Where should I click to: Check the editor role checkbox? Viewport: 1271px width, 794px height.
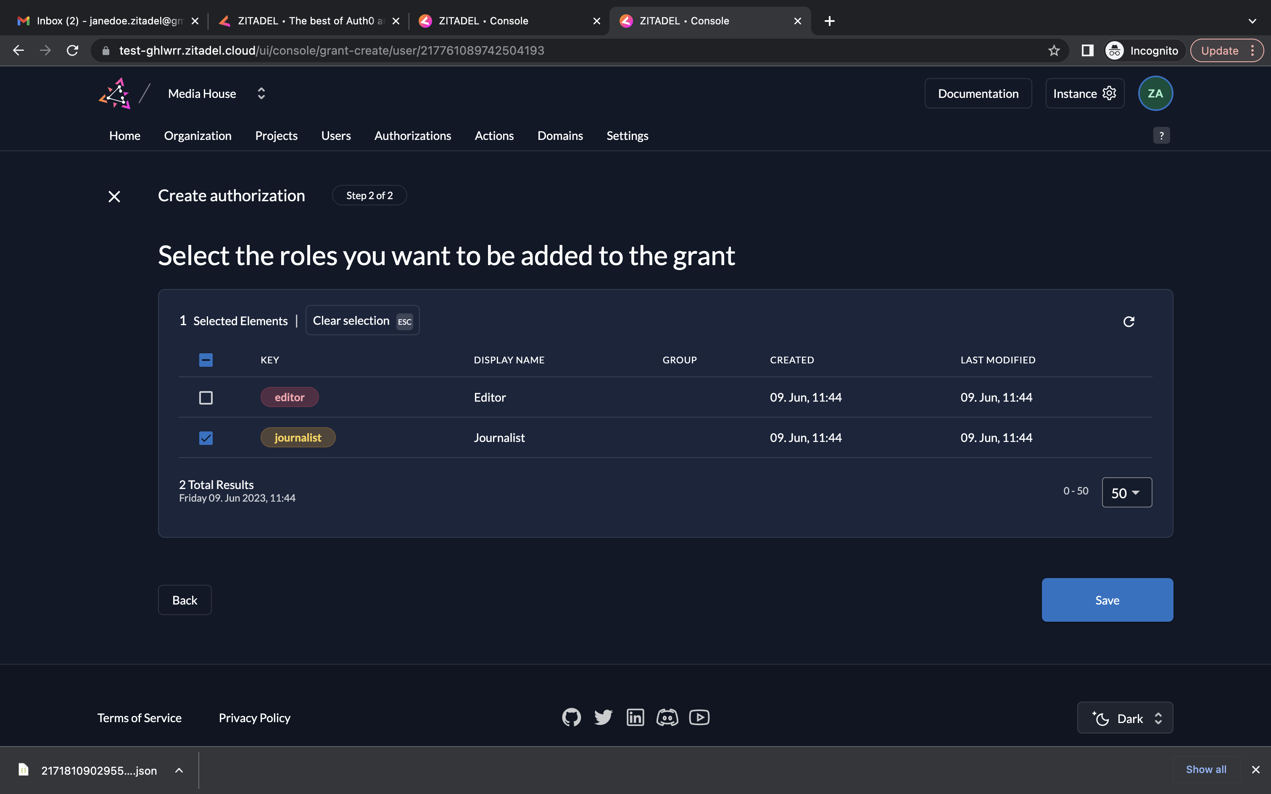click(206, 397)
